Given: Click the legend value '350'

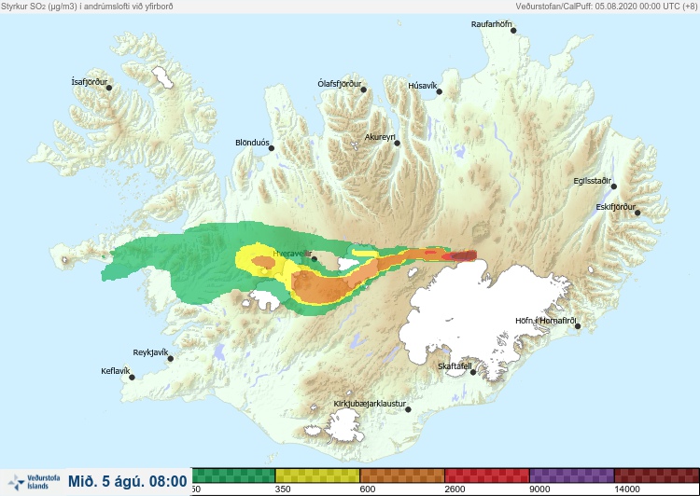Looking at the screenshot, I should (283, 489).
